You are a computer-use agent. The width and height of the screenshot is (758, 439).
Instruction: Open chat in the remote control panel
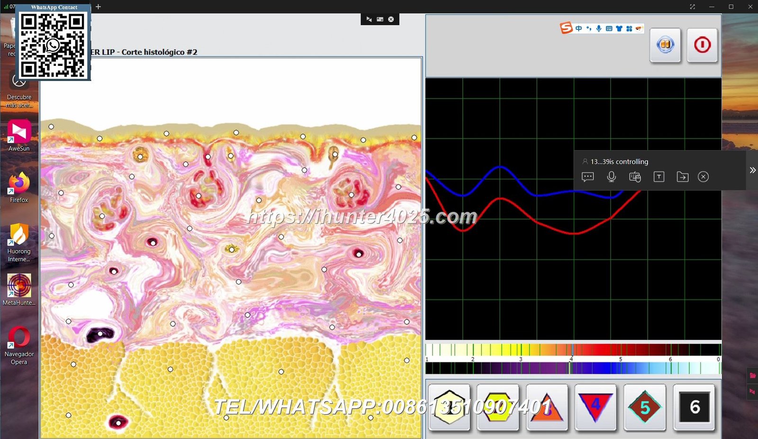click(587, 177)
